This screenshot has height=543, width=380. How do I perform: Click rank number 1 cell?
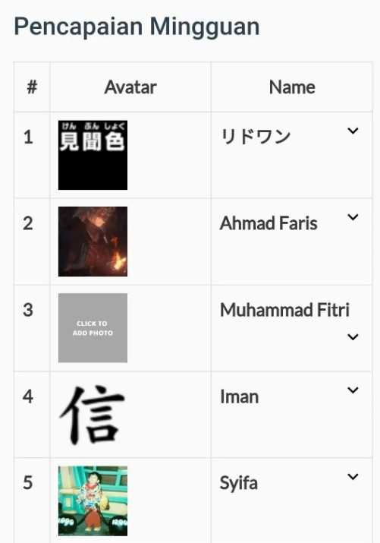click(x=32, y=155)
